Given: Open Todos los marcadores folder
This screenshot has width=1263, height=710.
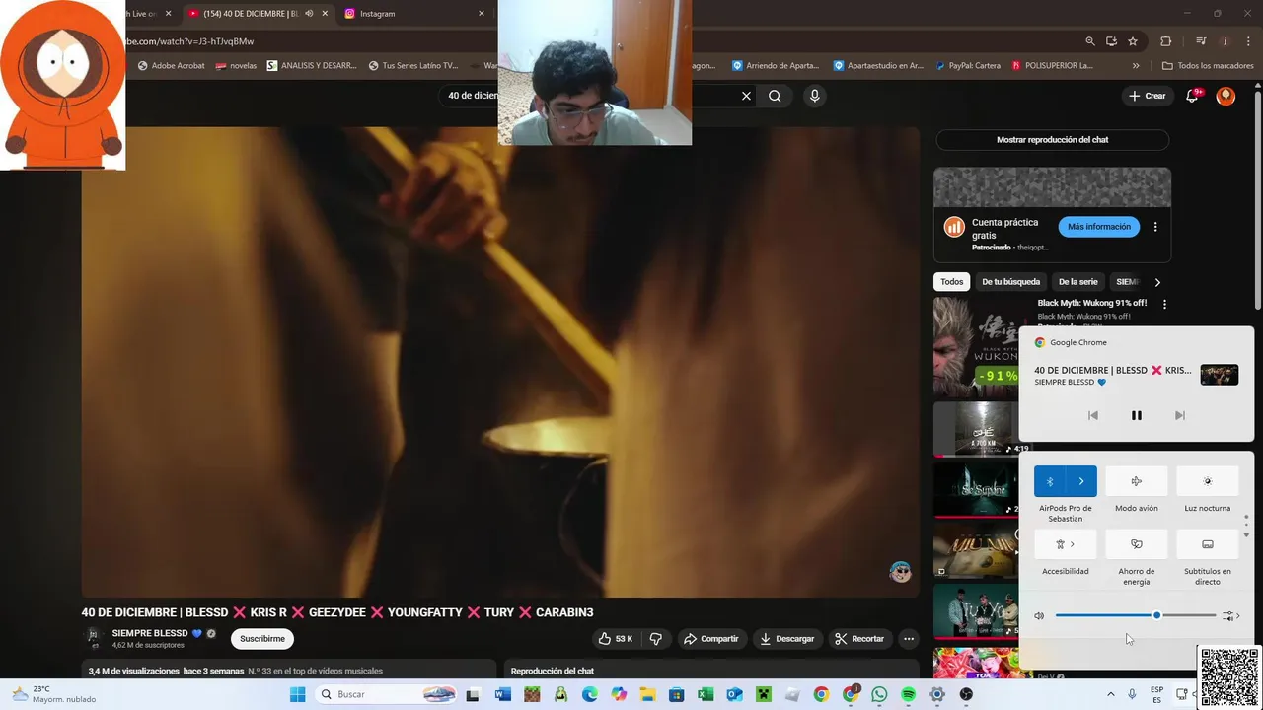Looking at the screenshot, I should pos(1208,66).
